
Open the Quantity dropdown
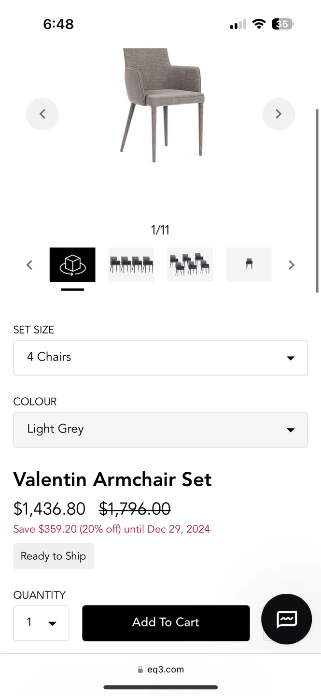coord(41,623)
